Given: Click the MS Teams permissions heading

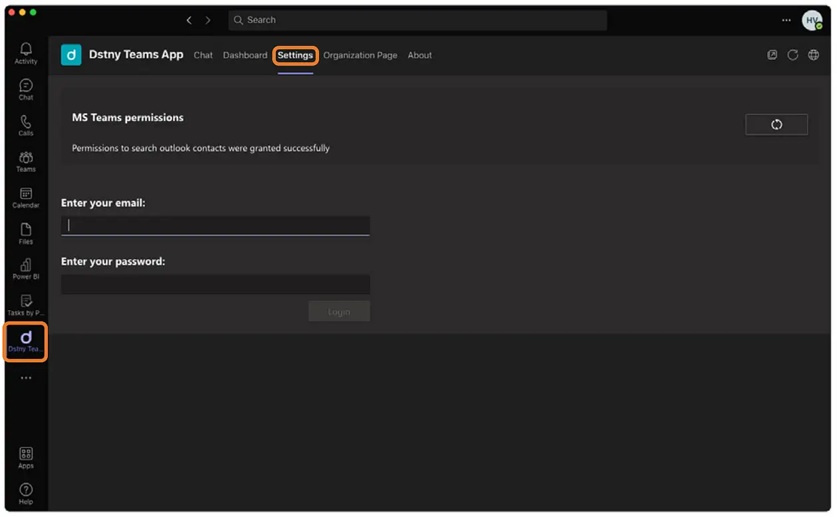Looking at the screenshot, I should click(128, 117).
